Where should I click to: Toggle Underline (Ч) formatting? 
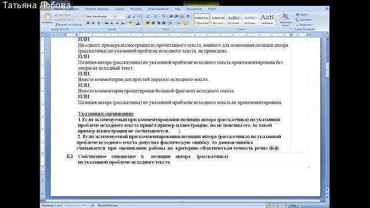point(98,23)
